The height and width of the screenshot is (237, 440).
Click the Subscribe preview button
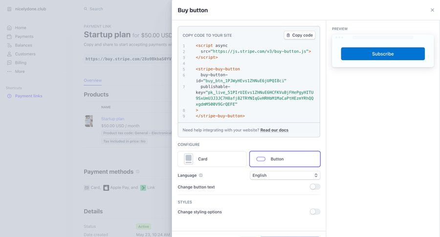[383, 54]
